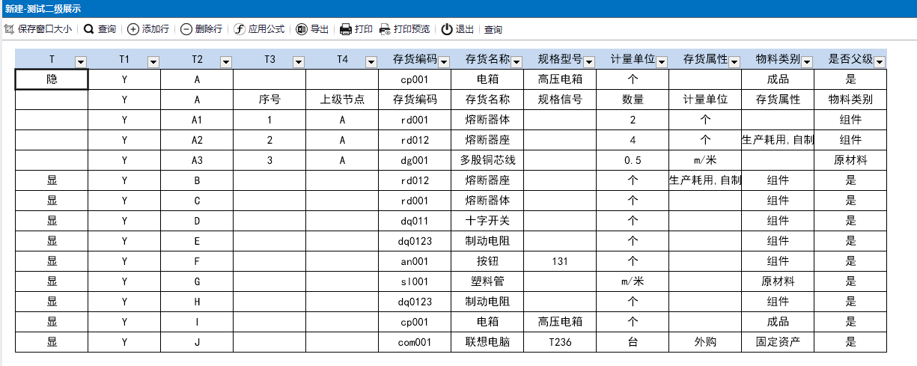
Task: Click the 导出 export icon
Action: 301,29
